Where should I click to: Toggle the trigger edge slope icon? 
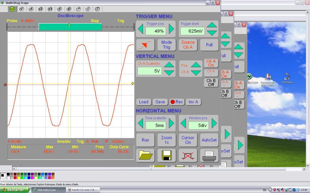click(145, 45)
